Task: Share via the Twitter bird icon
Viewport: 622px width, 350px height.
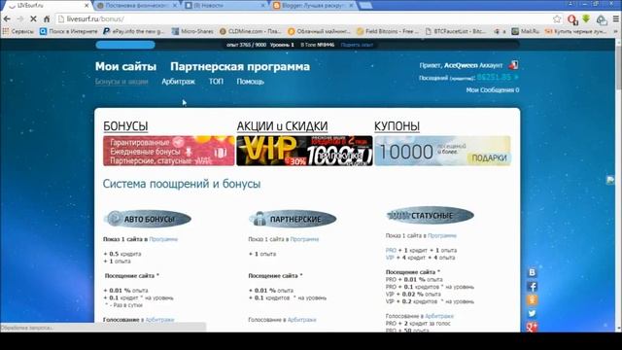Action: pos(532,313)
